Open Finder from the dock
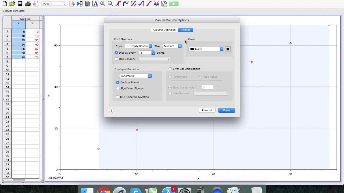Image resolution: width=344 pixels, height=193 pixels. (87, 190)
